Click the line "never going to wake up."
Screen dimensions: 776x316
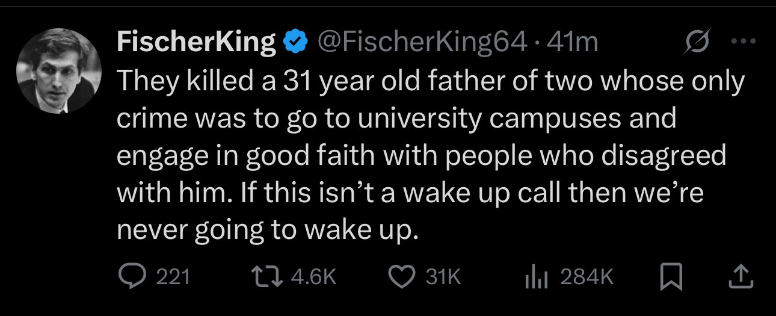(266, 231)
